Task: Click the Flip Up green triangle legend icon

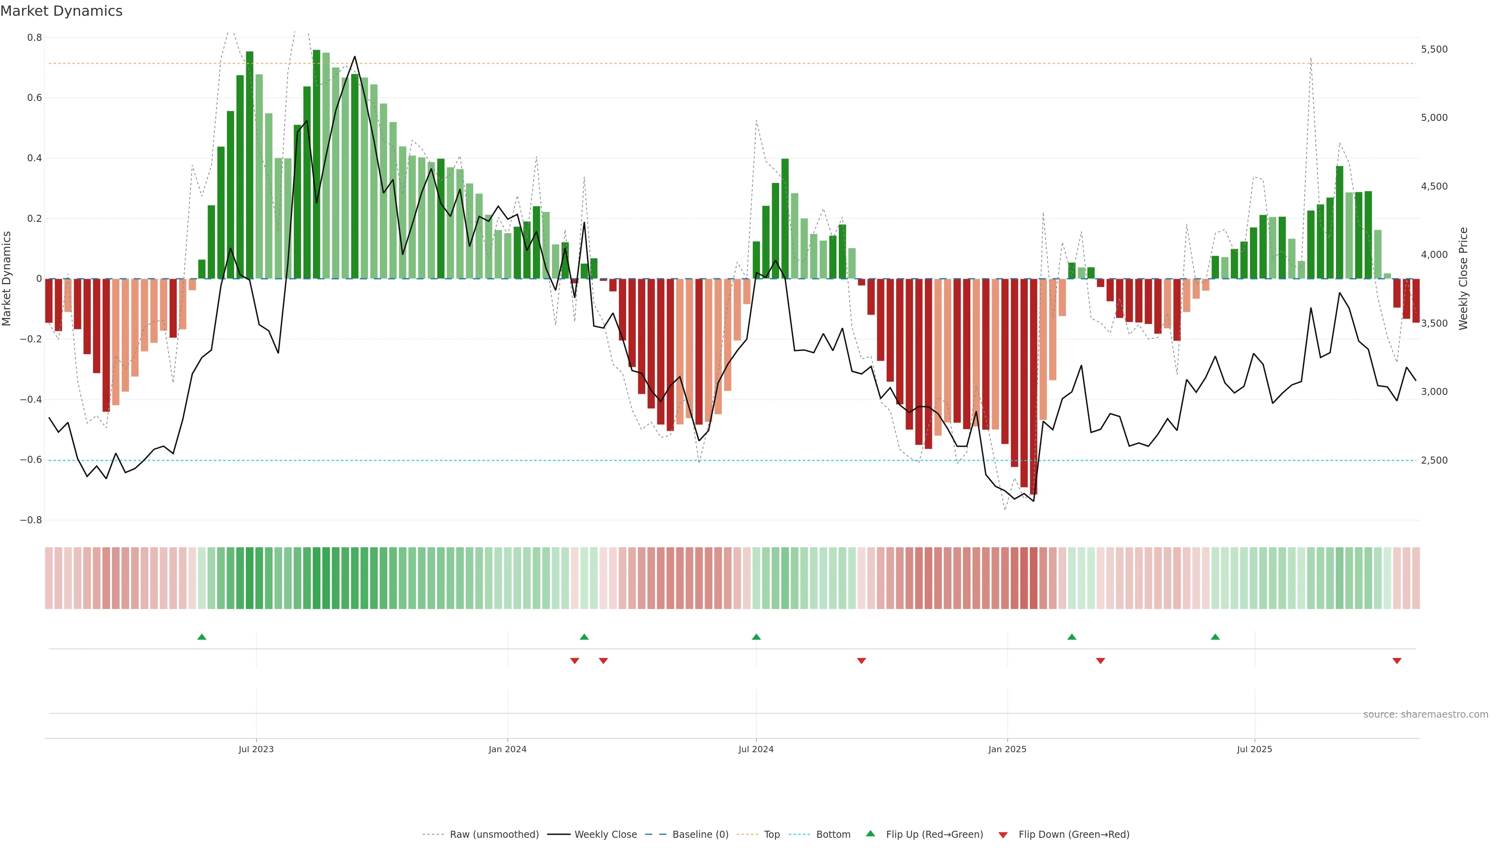Action: pos(871,833)
